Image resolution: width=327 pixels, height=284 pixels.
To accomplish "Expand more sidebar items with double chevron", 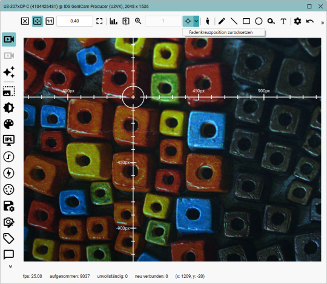I will 10,266.
